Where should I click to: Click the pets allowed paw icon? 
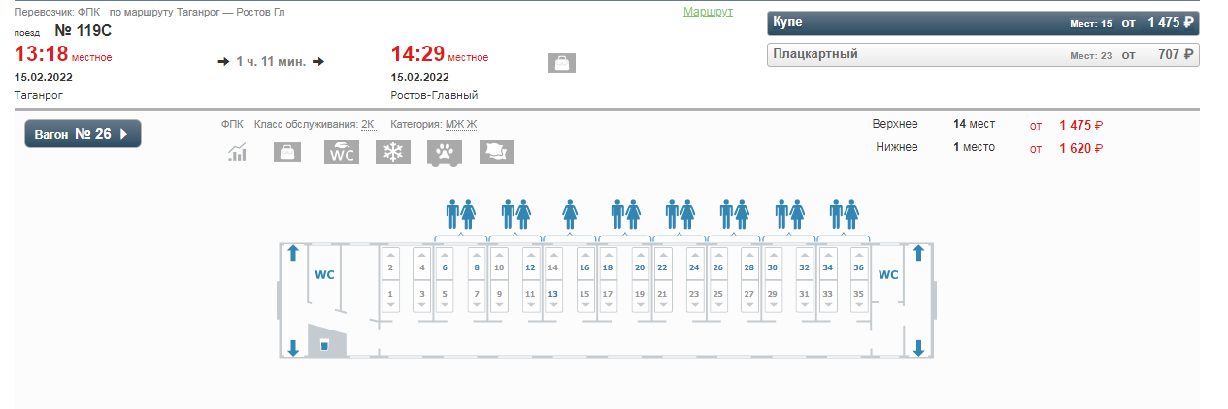[x=445, y=152]
